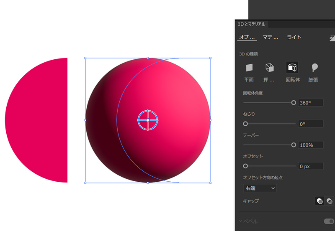This screenshot has height=231, width=335.
Task: Toggle the ベベル switch
Action: (329, 221)
